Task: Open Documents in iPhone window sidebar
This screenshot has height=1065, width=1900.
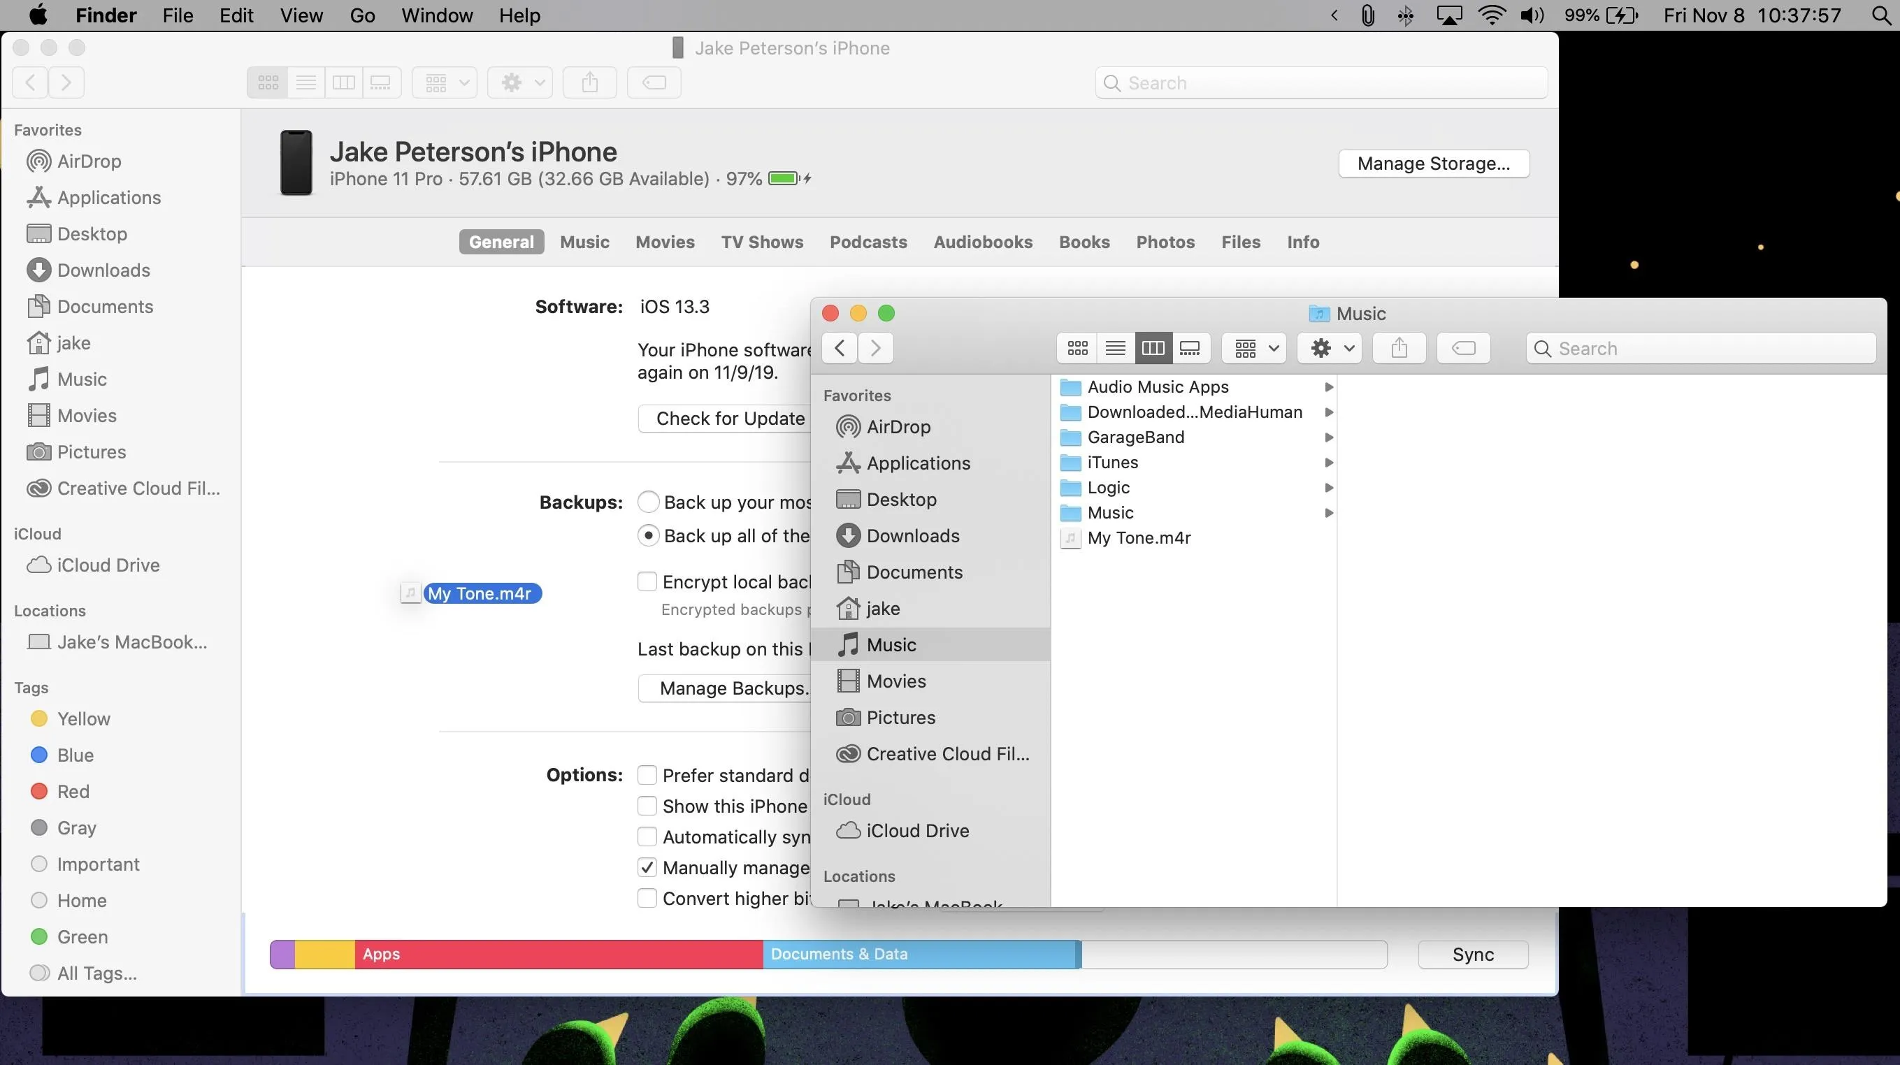Action: point(90,307)
